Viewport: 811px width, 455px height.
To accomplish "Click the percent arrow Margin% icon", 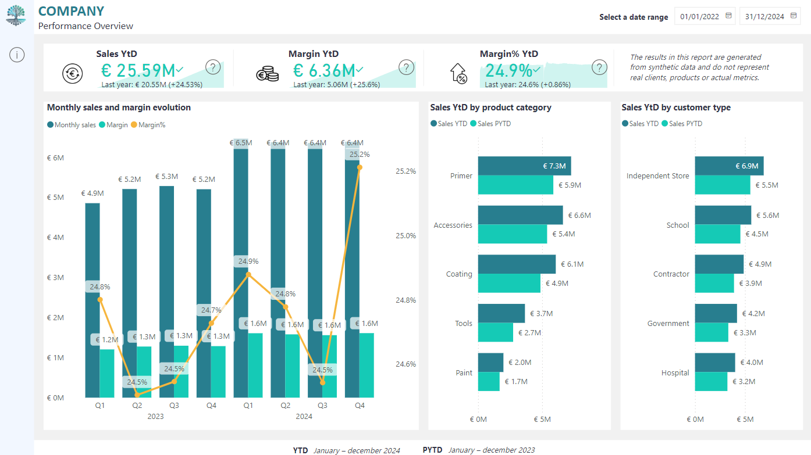I will (x=459, y=73).
